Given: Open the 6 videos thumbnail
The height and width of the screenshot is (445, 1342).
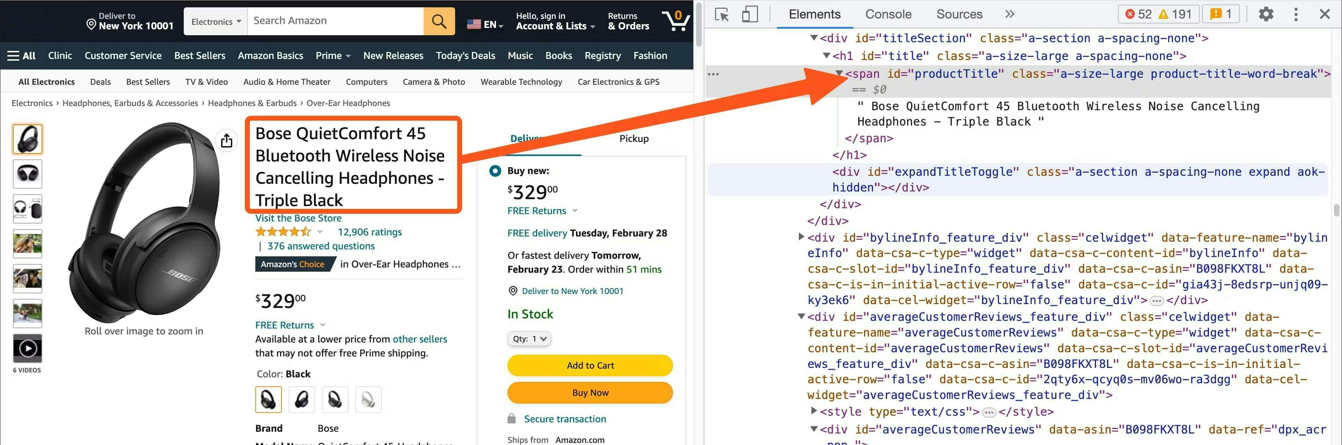Looking at the screenshot, I should pos(27,348).
